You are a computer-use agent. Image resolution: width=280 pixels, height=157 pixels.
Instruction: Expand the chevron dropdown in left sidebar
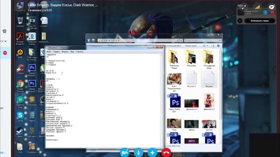(6, 41)
